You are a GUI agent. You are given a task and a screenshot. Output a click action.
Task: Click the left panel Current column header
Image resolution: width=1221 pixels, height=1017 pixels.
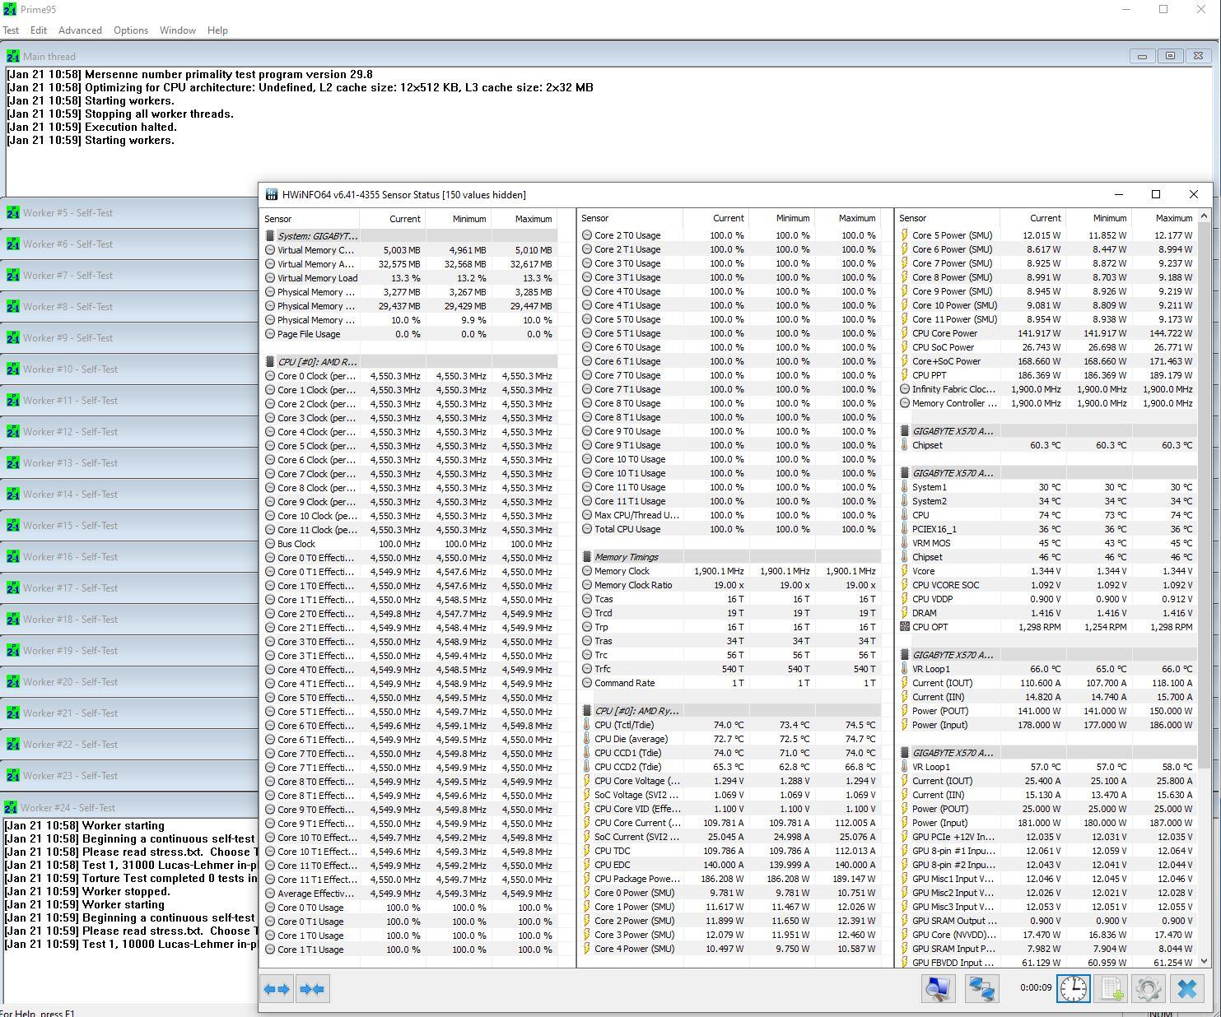(x=392, y=219)
